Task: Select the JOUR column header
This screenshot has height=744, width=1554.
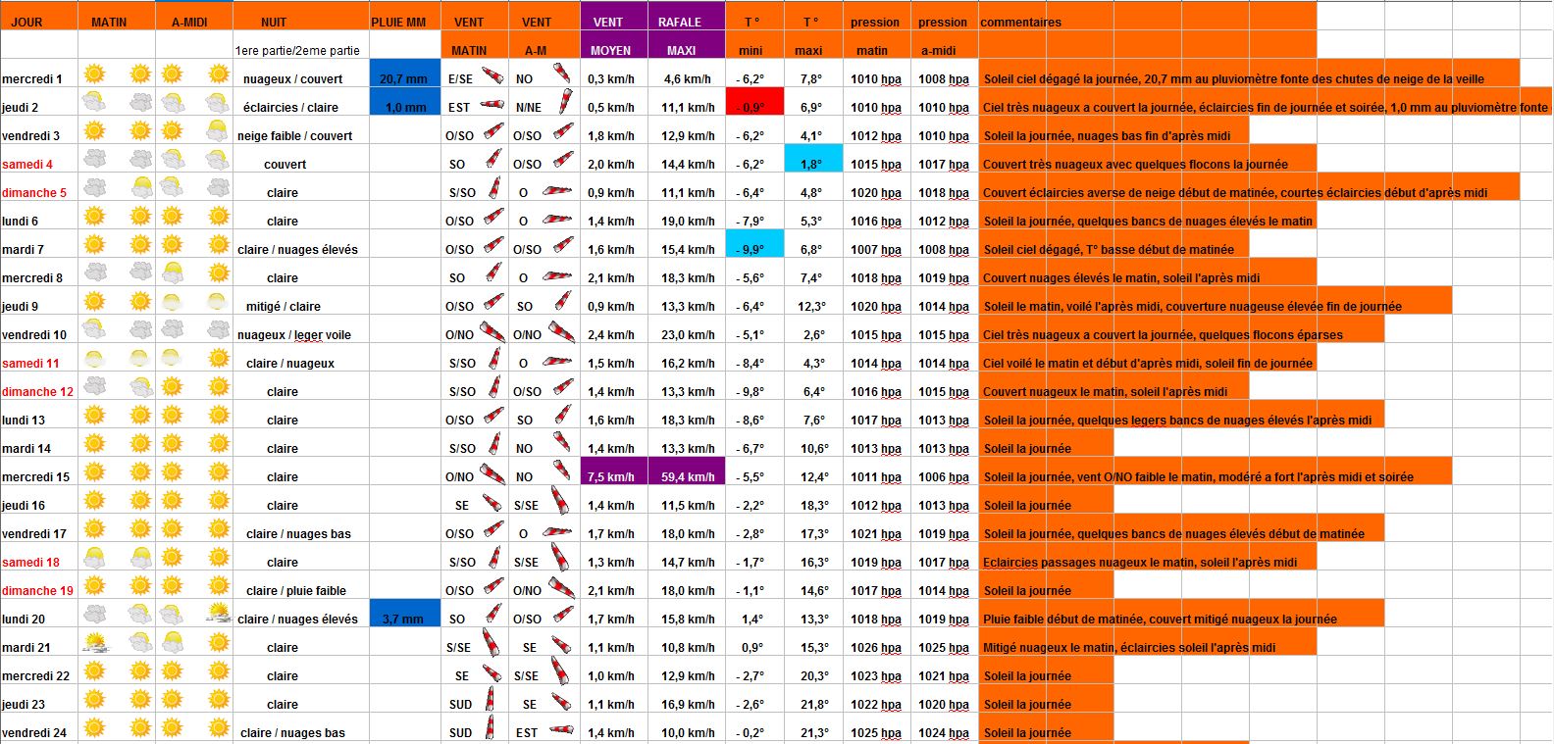Action: [39, 18]
